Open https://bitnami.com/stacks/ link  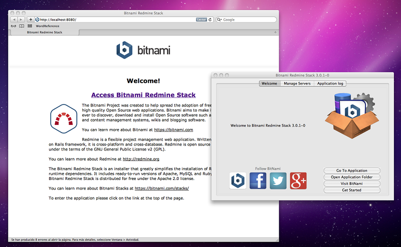(x=161, y=188)
